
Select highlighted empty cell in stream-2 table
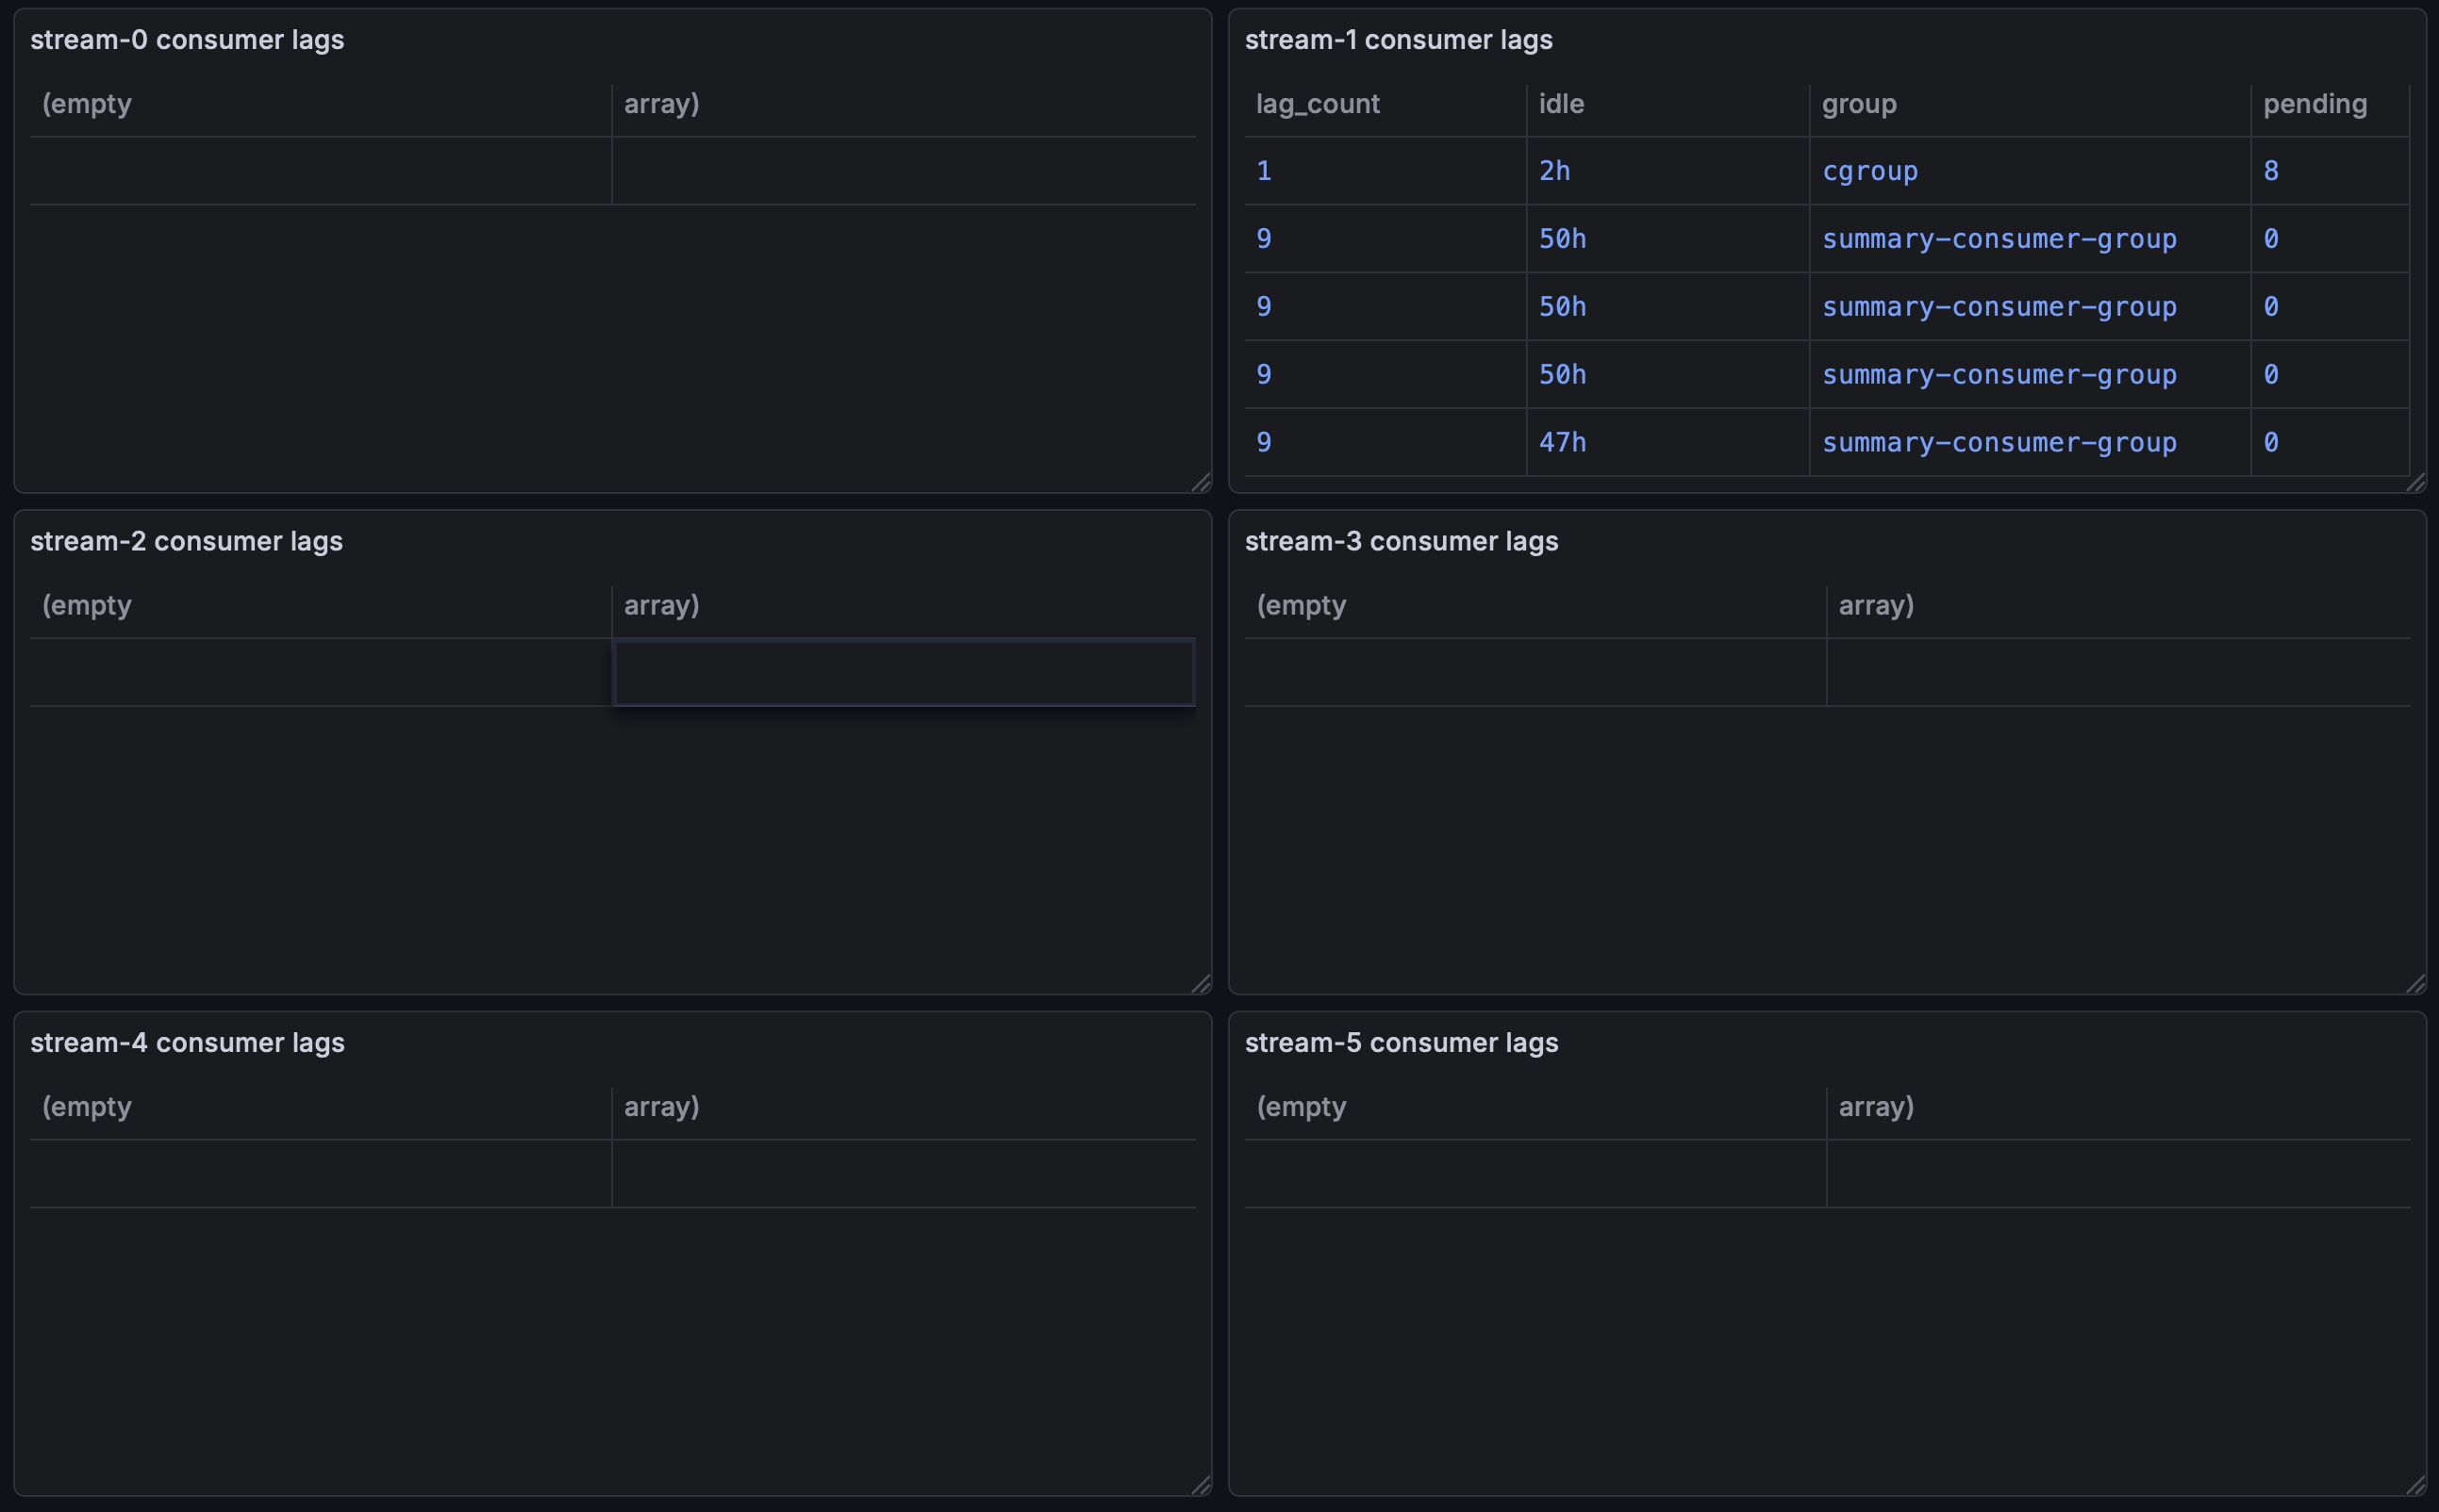(904, 673)
